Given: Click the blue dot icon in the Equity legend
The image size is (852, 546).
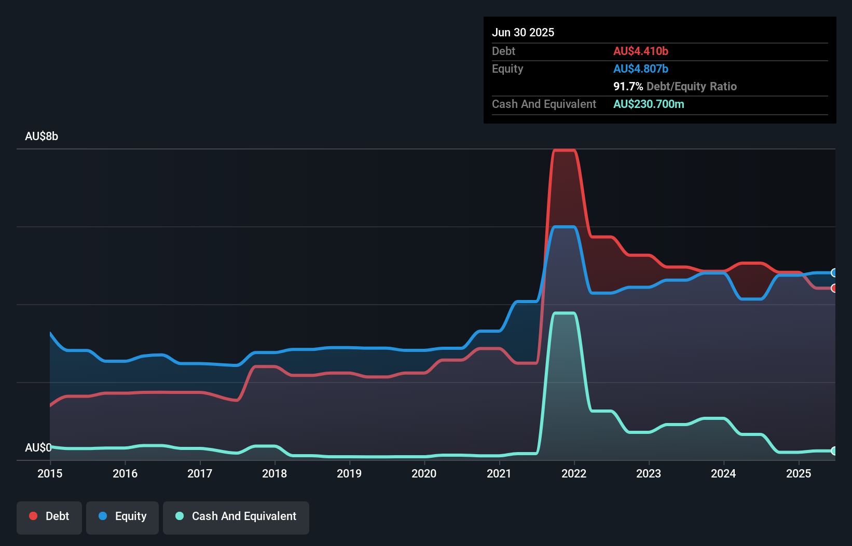Looking at the screenshot, I should pos(103,516).
